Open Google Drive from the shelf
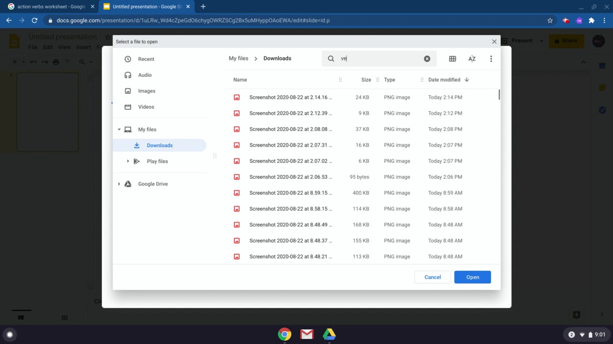Image resolution: width=613 pixels, height=344 pixels. pos(329,334)
